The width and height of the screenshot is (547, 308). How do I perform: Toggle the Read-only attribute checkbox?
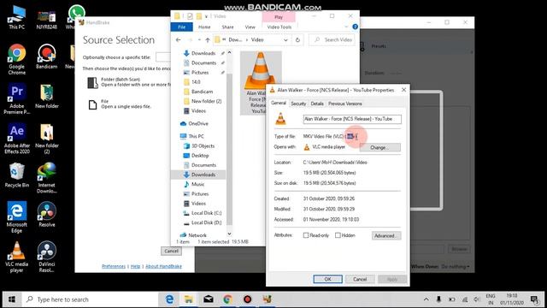click(x=306, y=235)
